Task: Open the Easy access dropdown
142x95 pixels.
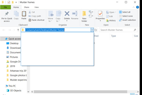Action: tap(91, 16)
